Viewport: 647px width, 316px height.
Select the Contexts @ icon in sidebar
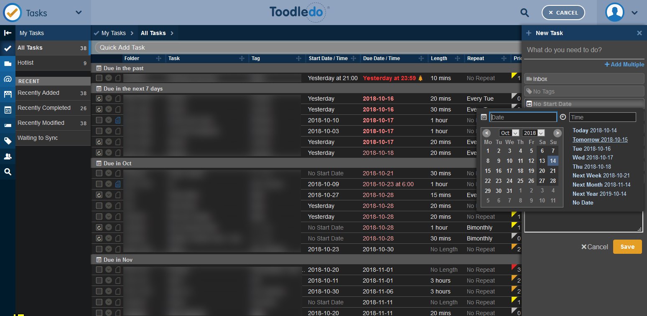click(7, 78)
